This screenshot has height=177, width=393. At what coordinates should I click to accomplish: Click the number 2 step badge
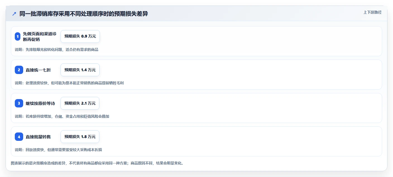(x=19, y=70)
